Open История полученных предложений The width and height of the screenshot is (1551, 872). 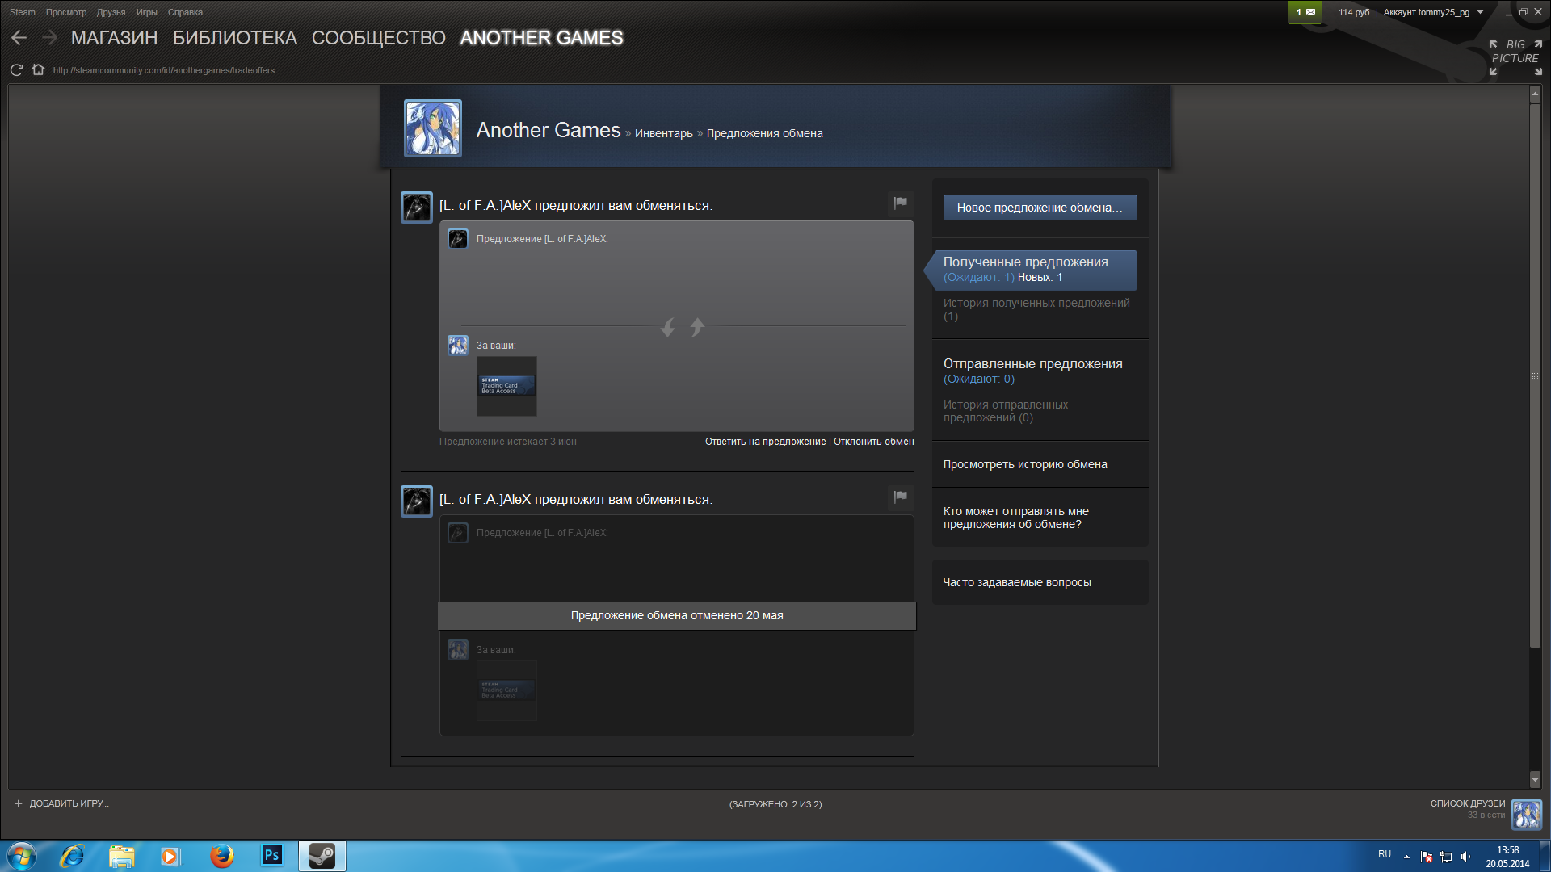pos(1036,309)
